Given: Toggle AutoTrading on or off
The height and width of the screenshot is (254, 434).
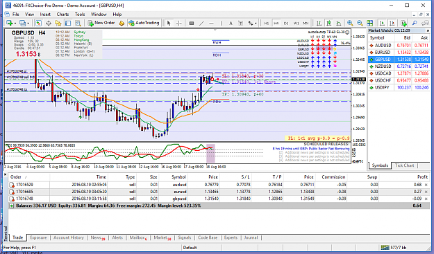Looking at the screenshot, I should point(144,23).
